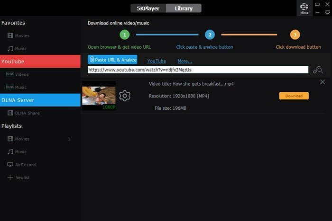332x221 pixels.
Task: Click the Playlists Music note icon
Action: pyautogui.click(x=10, y=152)
